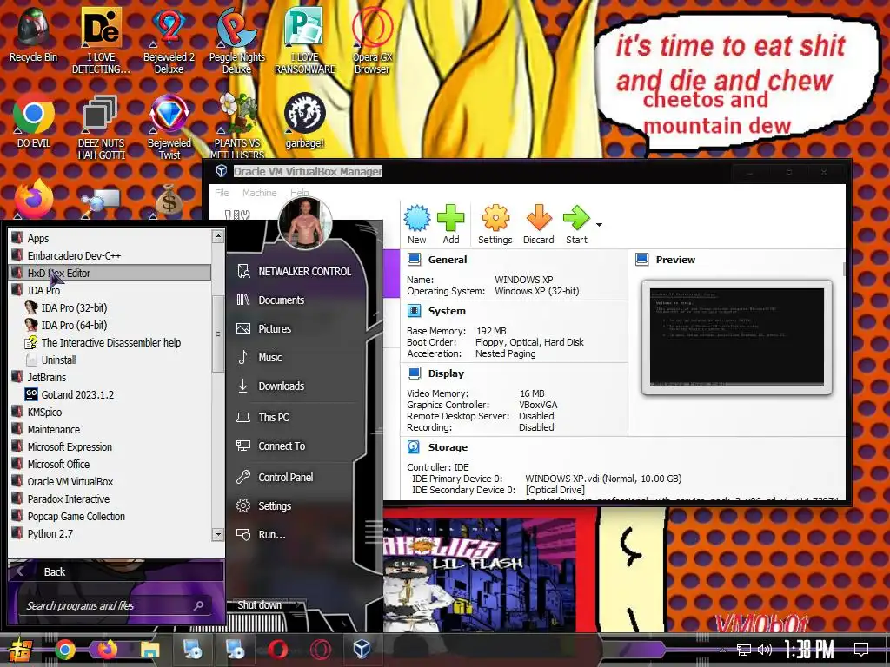The image size is (890, 667).
Task: Click the Back button in programs list
Action: click(x=116, y=571)
